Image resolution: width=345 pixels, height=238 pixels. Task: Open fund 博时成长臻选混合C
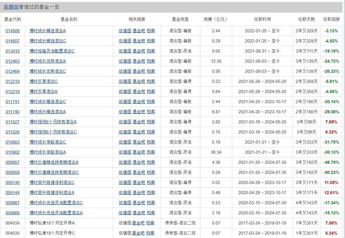[48, 41]
